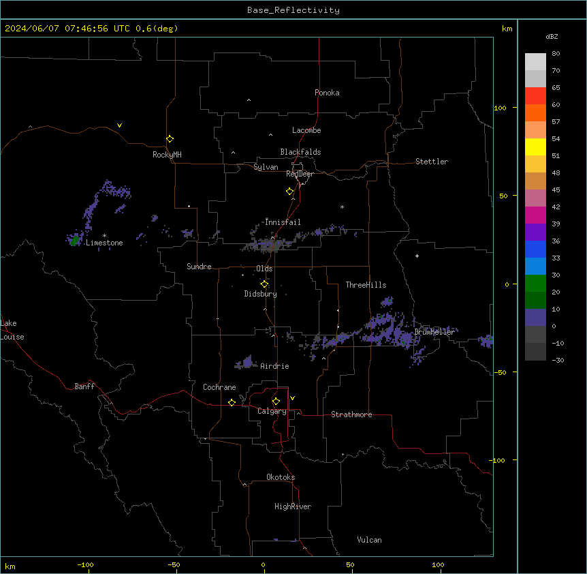
Task: Click the Innisfail city label
Action: (x=283, y=222)
